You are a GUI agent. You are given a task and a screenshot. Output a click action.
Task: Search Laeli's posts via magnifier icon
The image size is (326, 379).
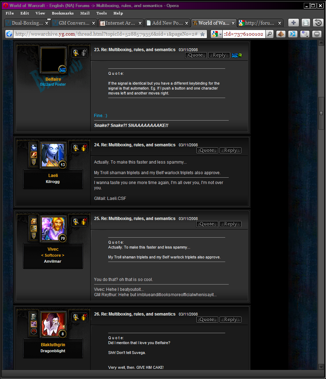(76, 148)
